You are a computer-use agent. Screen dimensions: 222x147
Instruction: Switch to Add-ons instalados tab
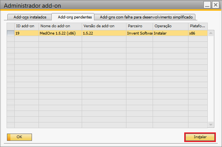point(29,17)
